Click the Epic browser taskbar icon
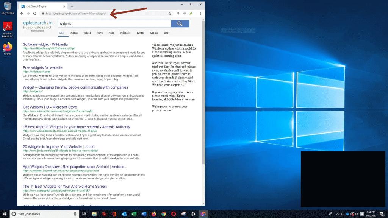Image resolution: width=388 pixels, height=218 pixels. [x=203, y=214]
